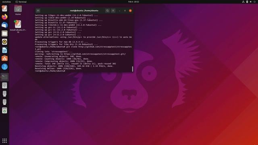This screenshot has width=258, height=145.
Task: Click the 'Cloning into stressapptest' line
Action: pos(54,52)
